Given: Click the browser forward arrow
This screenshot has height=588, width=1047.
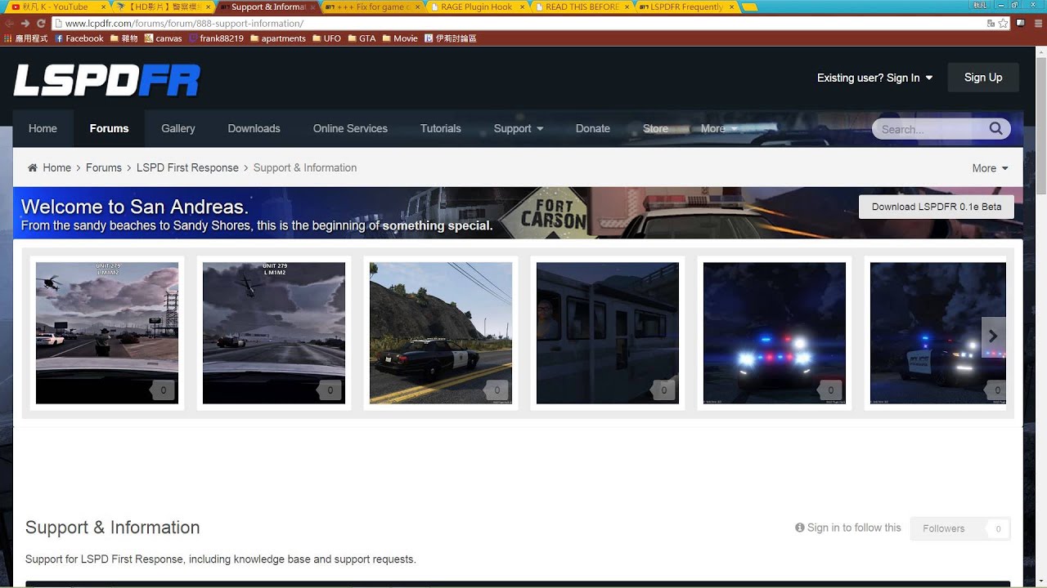Looking at the screenshot, I should (25, 24).
